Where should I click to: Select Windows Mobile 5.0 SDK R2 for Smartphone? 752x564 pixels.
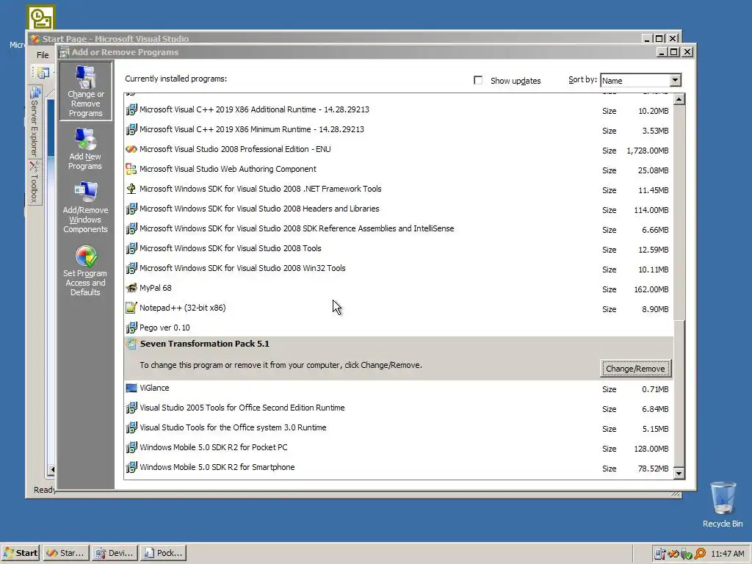(x=398, y=468)
